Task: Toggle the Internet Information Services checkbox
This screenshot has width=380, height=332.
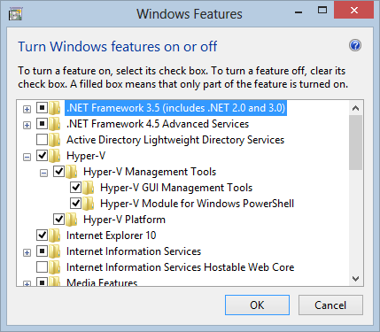Action: (x=42, y=251)
